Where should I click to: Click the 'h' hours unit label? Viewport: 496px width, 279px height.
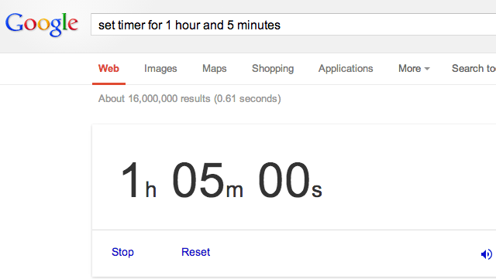click(151, 189)
